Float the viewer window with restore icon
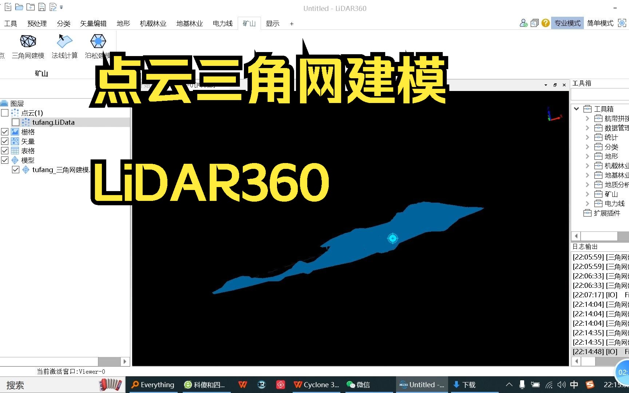Viewport: 629px width, 393px height. [x=555, y=85]
